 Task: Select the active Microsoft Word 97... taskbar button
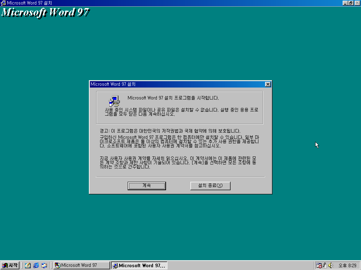pyautogui.click(x=139, y=265)
